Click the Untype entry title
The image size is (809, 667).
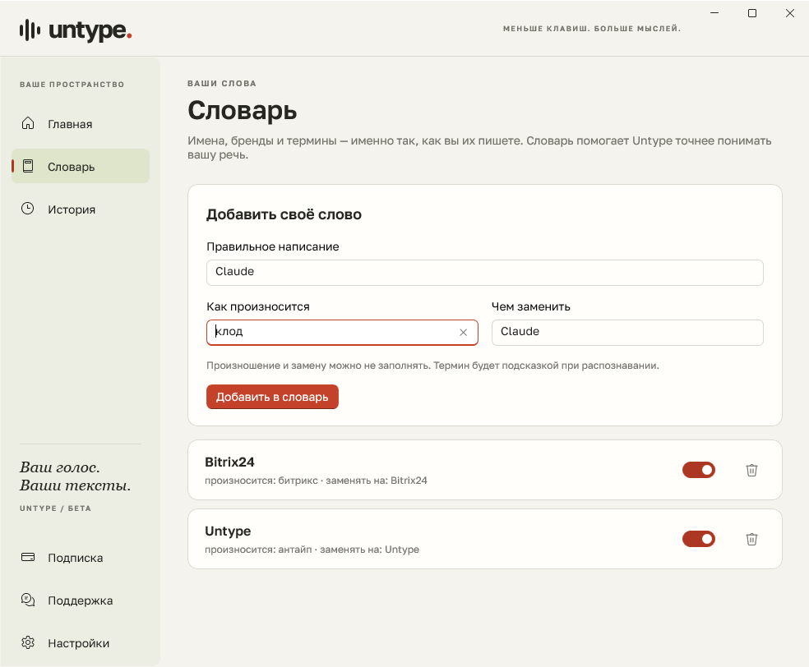(x=228, y=531)
